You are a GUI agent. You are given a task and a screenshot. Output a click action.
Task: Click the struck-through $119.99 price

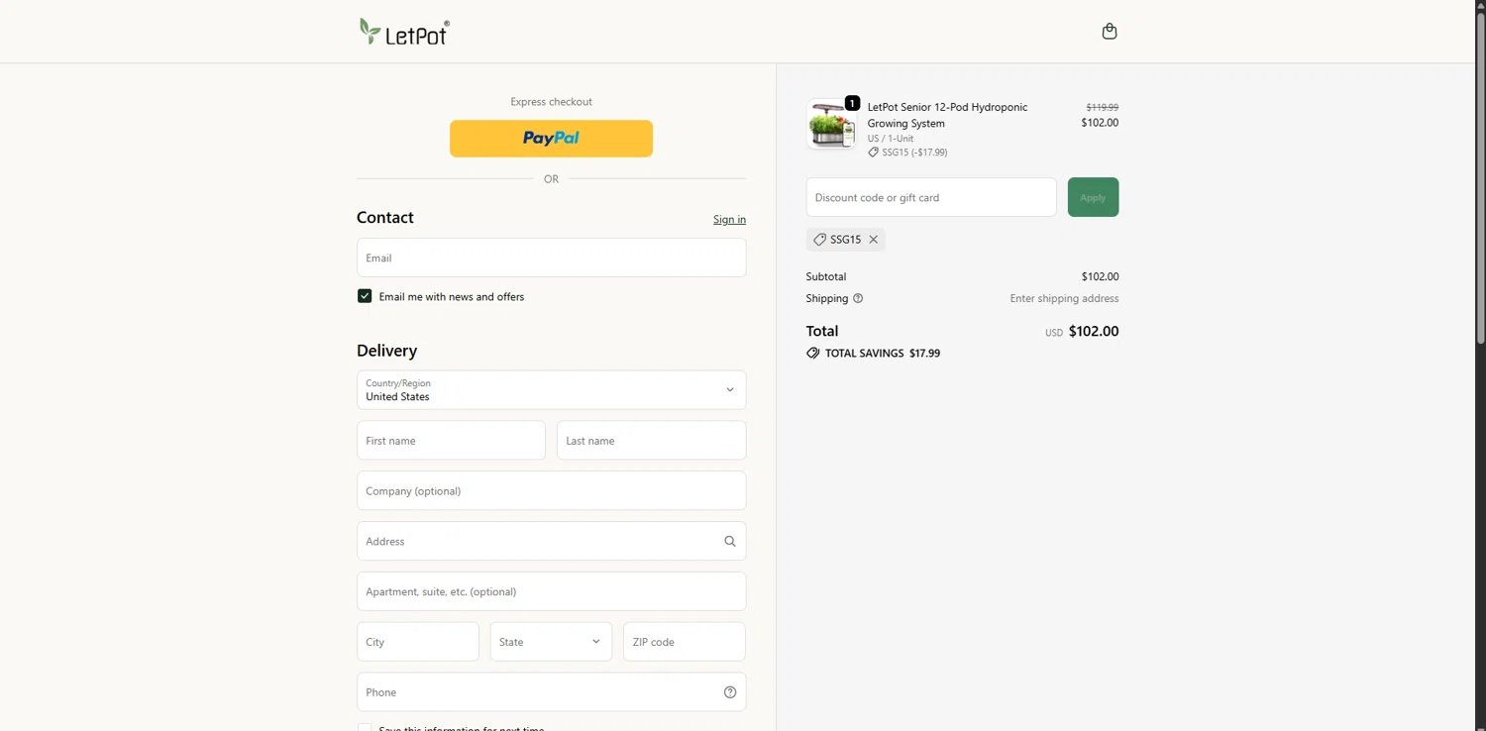(1103, 107)
